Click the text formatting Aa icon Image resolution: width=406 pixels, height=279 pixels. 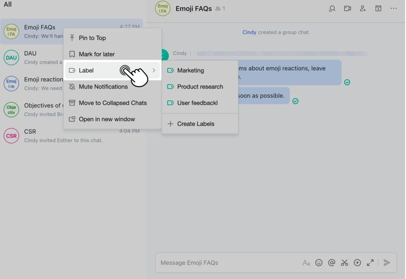click(x=306, y=263)
